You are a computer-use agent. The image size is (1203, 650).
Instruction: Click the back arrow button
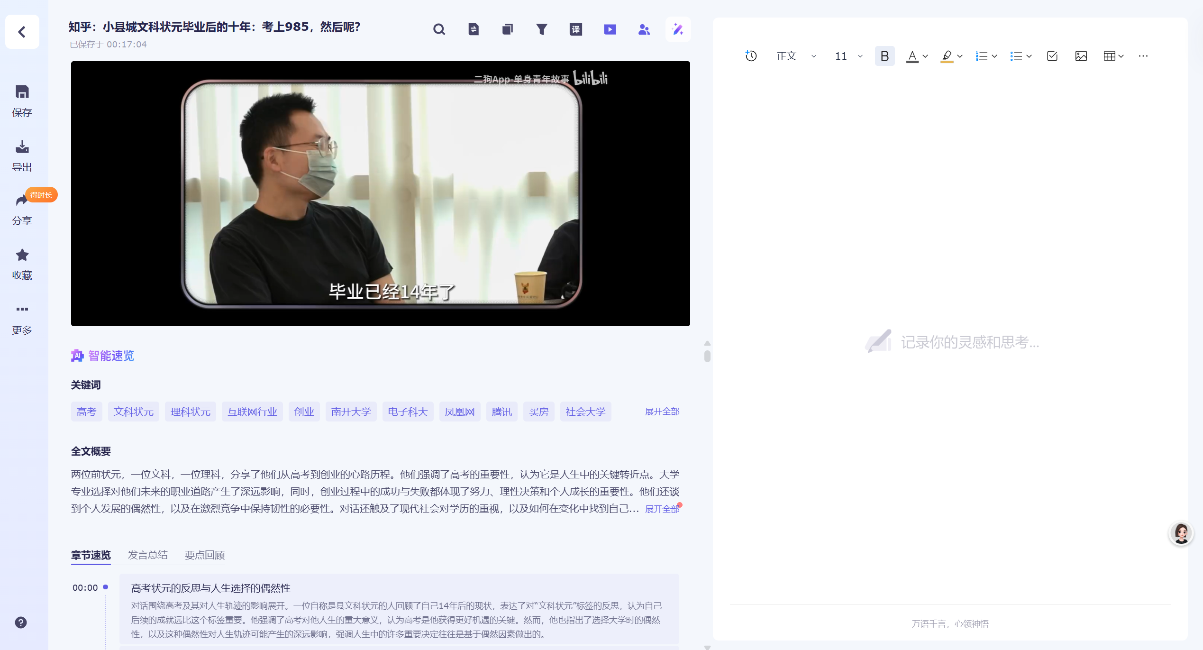pos(22,32)
